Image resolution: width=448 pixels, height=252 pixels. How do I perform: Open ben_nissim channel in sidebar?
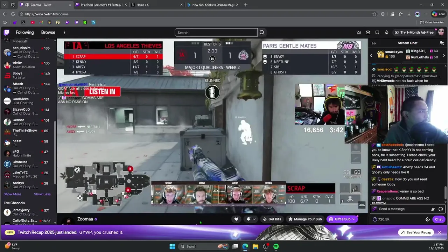(28, 52)
